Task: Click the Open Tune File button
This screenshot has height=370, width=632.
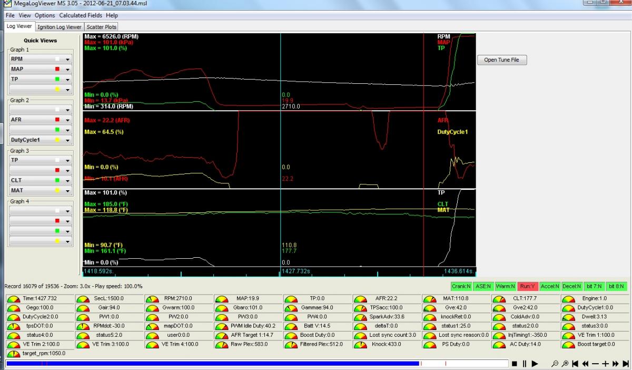Action: [501, 60]
